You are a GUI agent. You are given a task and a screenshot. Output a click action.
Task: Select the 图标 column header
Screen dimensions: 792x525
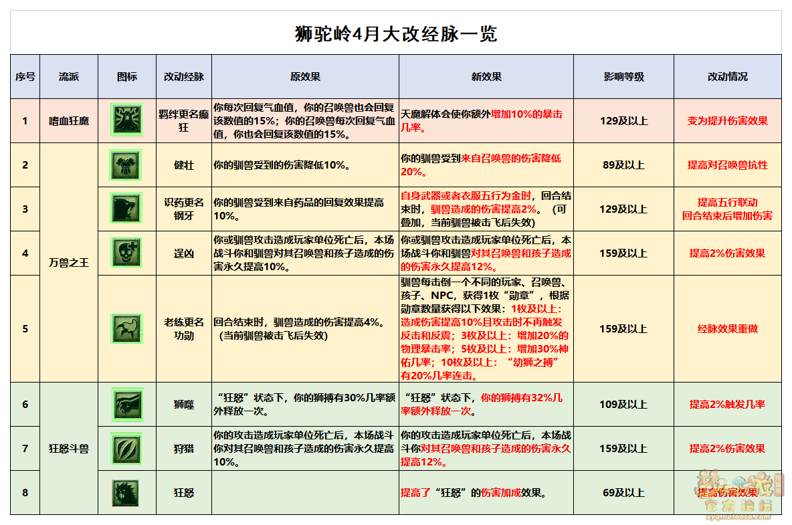coord(127,77)
